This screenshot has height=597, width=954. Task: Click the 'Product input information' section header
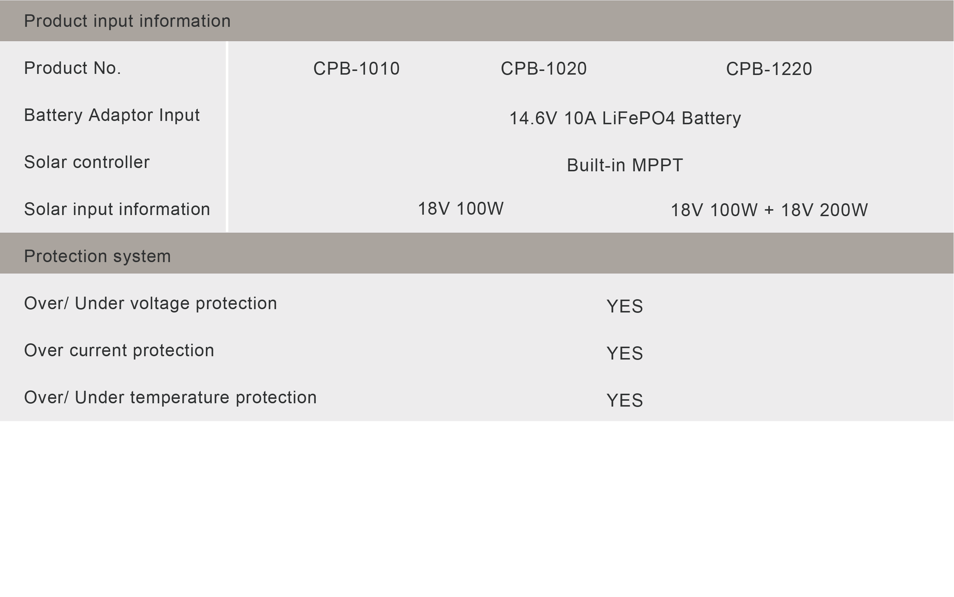click(x=127, y=21)
